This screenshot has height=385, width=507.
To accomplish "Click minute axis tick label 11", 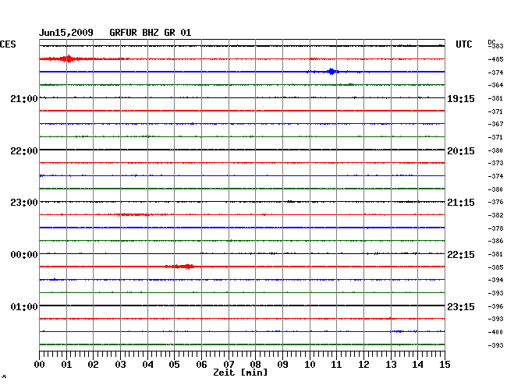I will (336, 365).
